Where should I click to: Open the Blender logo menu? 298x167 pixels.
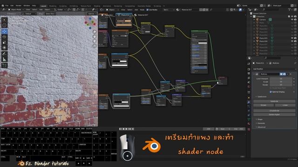click(3, 6)
